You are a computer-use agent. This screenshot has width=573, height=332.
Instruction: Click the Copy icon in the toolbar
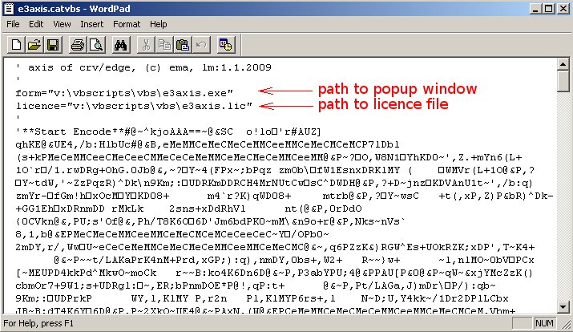(164, 43)
